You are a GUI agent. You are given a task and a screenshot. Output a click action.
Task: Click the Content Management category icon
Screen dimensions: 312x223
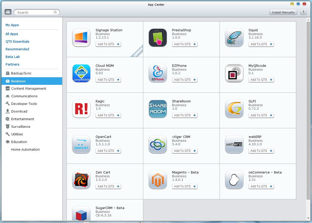point(8,88)
